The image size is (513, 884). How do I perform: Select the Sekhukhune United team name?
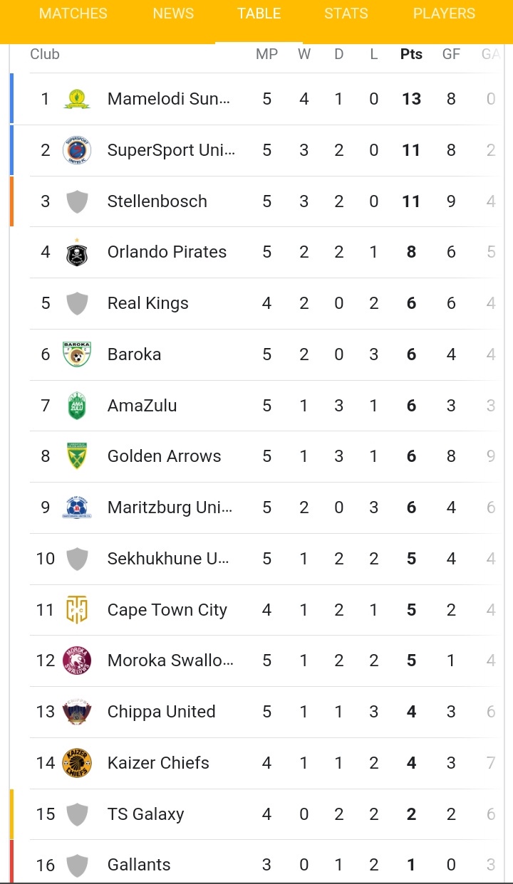click(x=168, y=559)
